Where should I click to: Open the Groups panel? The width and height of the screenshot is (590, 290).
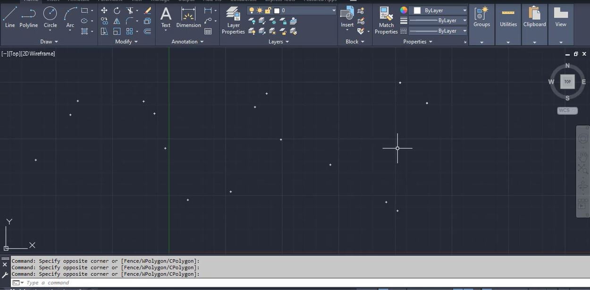pos(481,25)
